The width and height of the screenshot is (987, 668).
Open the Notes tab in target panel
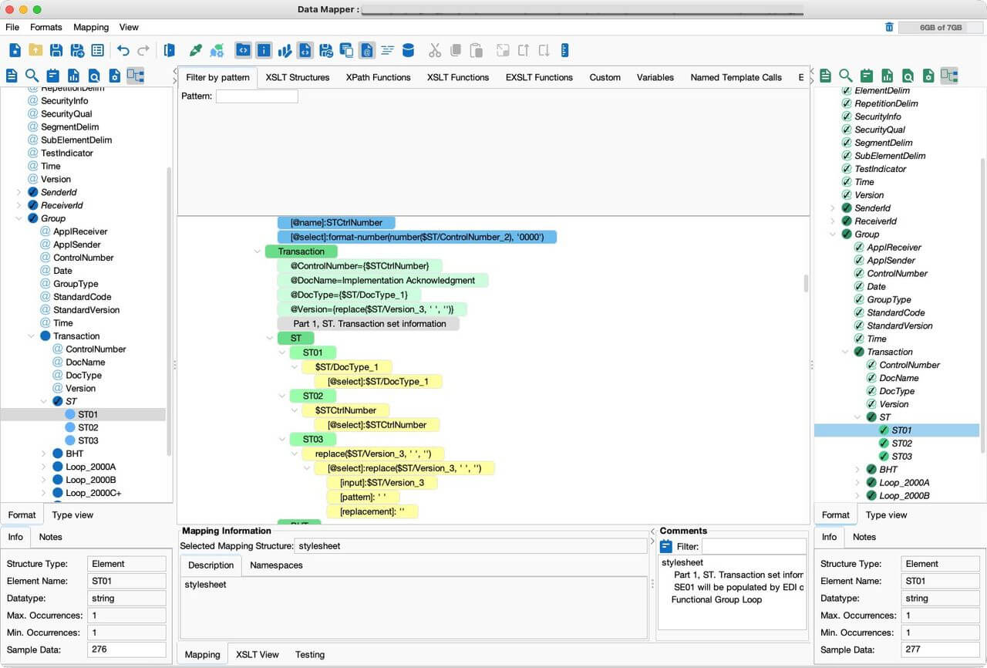pos(864,537)
